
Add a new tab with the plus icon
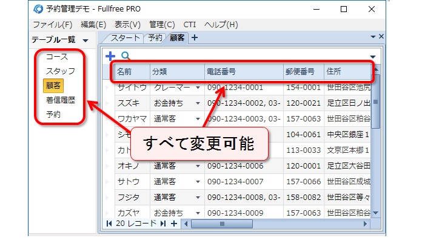(195, 37)
